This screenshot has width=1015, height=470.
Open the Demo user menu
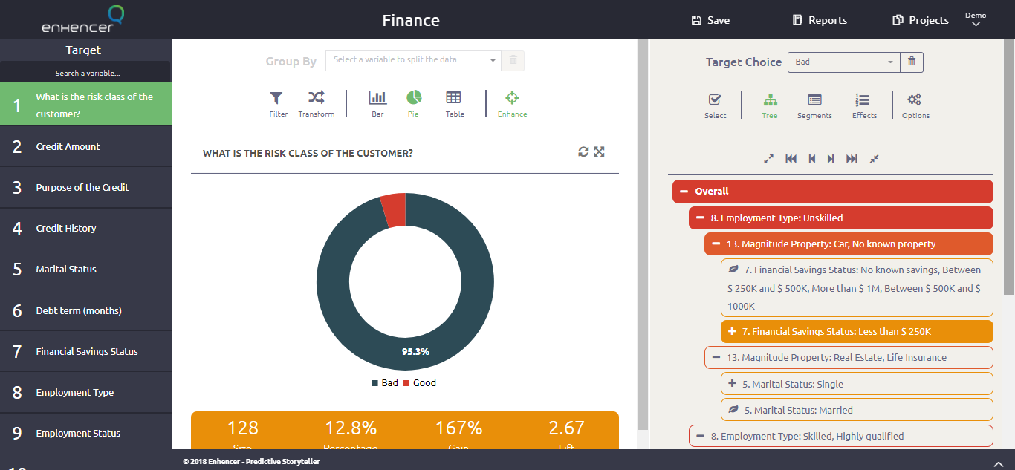pos(976,20)
